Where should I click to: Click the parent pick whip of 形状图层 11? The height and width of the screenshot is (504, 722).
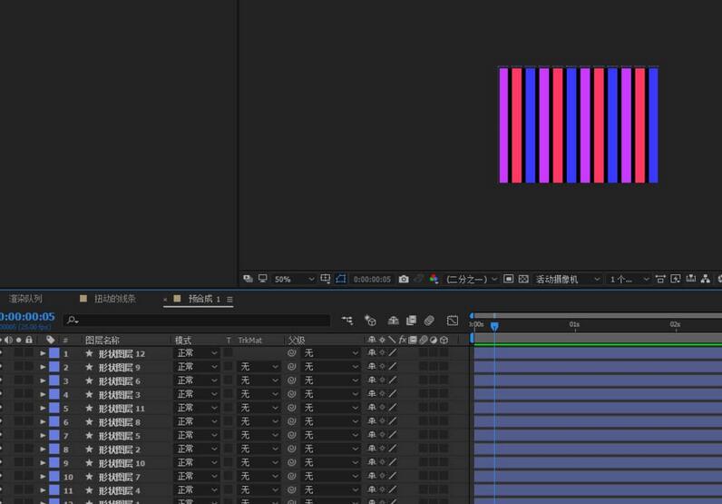coord(291,408)
